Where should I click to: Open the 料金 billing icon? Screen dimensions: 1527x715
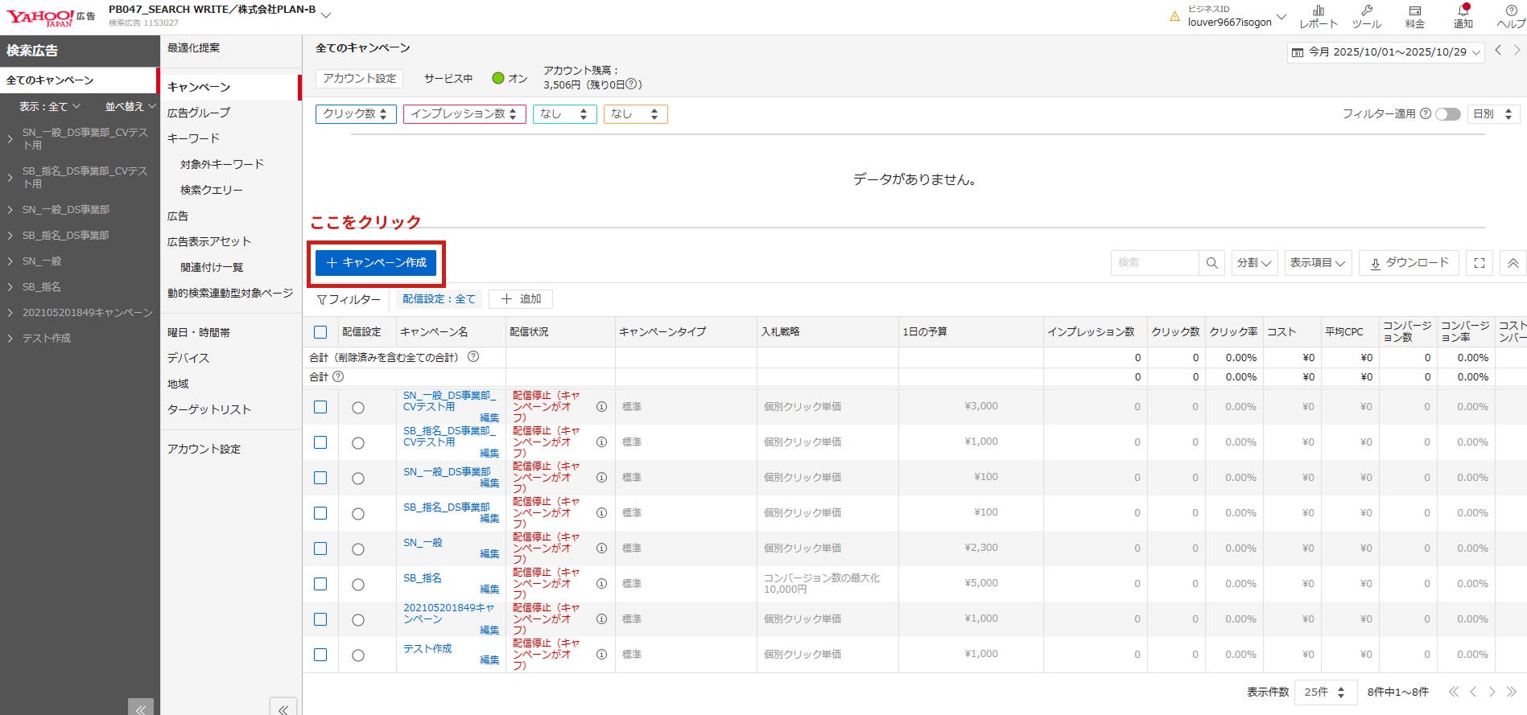1414,16
